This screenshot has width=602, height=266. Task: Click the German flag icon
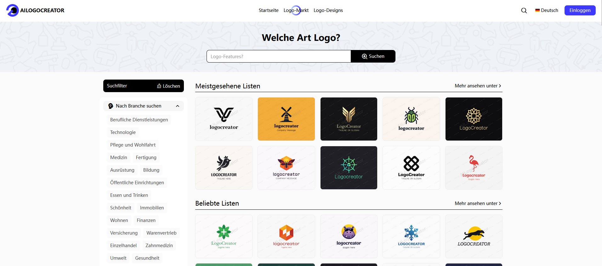coord(537,10)
